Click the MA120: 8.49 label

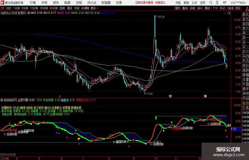[92, 13]
